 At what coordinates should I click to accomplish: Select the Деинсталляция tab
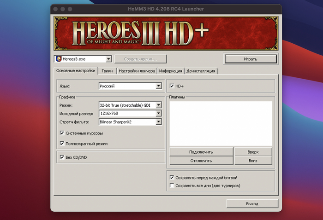point(201,71)
